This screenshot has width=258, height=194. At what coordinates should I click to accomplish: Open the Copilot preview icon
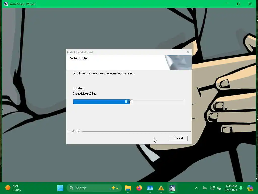[250, 188]
